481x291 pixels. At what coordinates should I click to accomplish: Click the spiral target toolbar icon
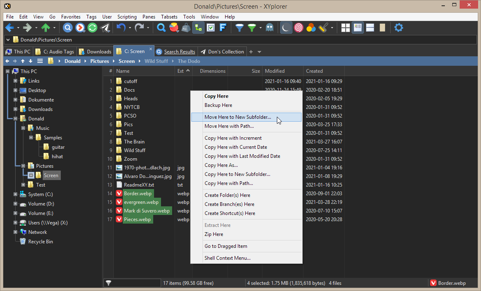point(299,28)
